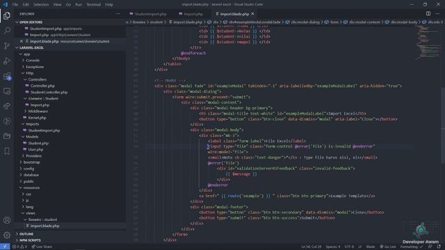445x250 pixels.
Task: Open the Live Share activity bar icon
Action: click(7, 106)
